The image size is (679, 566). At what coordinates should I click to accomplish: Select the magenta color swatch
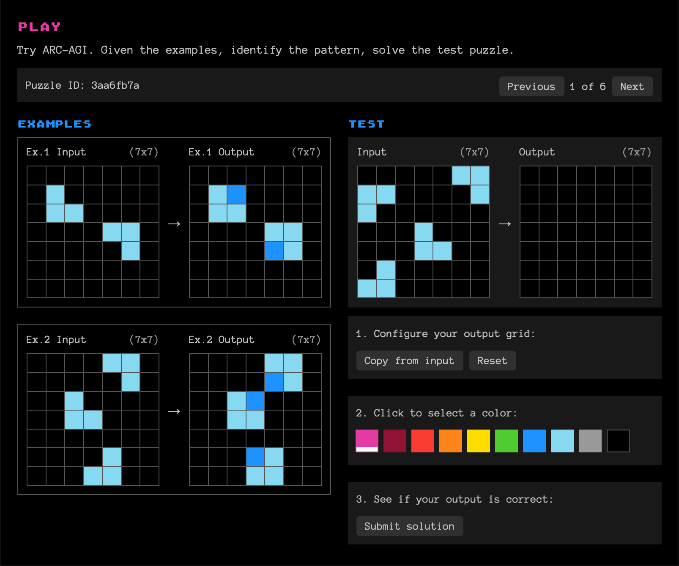[x=367, y=441]
